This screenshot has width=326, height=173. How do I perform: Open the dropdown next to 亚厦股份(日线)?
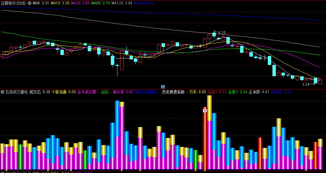pos(30,3)
